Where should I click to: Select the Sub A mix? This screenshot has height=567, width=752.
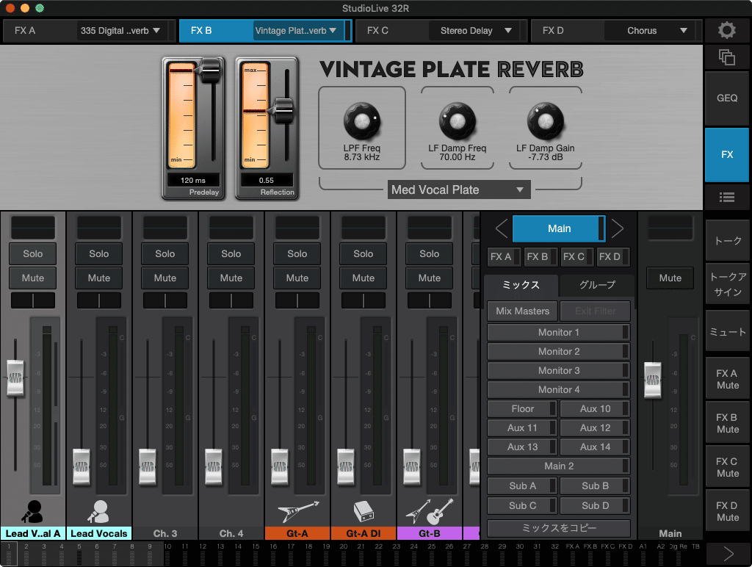[522, 486]
